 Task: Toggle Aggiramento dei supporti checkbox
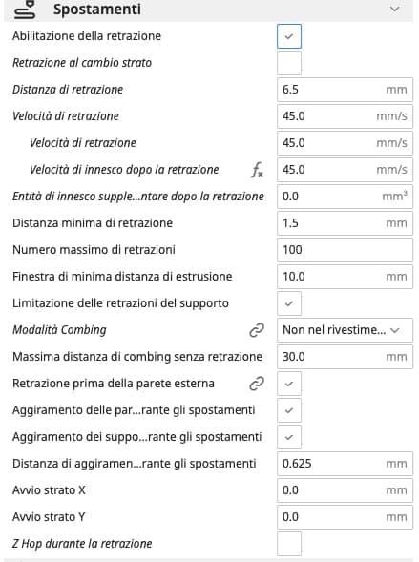(289, 437)
